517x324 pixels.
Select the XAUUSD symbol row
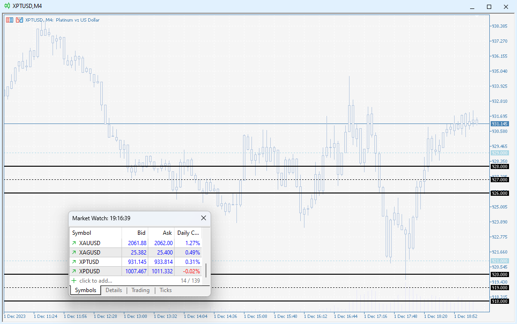[x=136, y=243]
